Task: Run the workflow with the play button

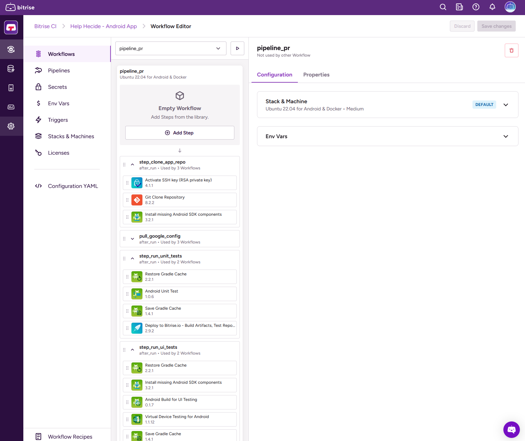Action: (x=237, y=48)
